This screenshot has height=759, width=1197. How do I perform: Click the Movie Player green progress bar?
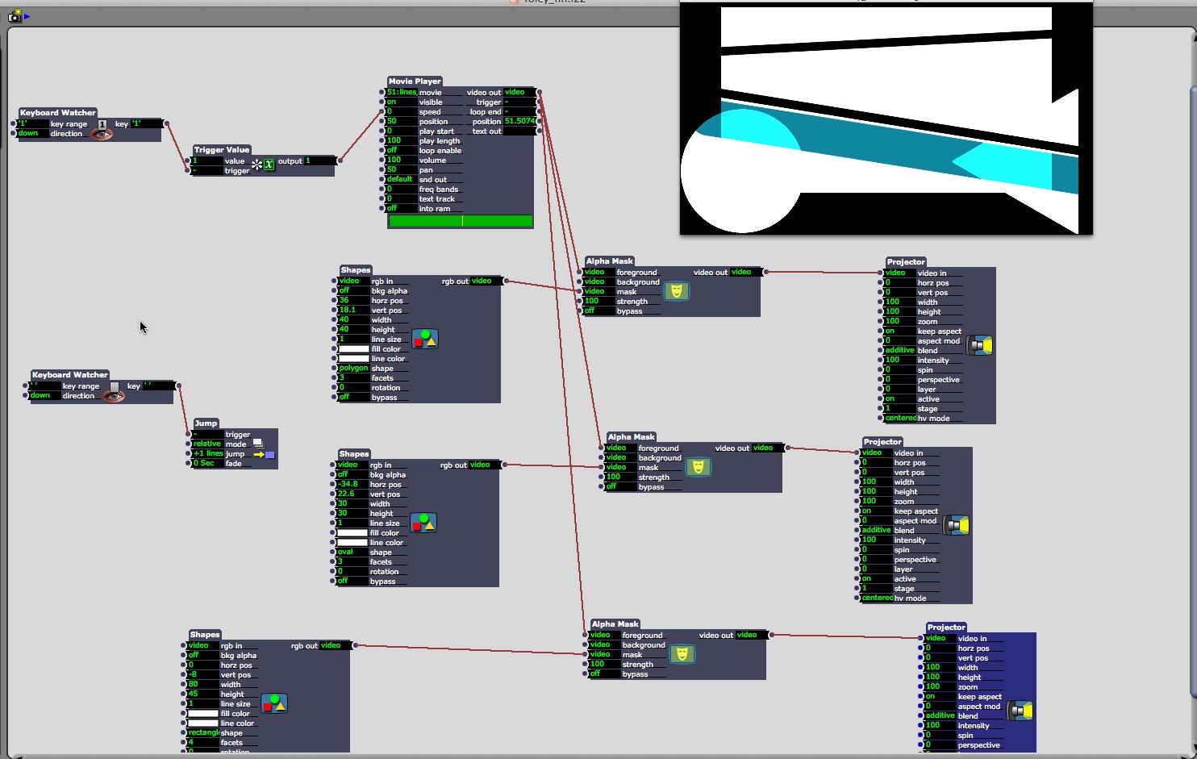click(461, 221)
